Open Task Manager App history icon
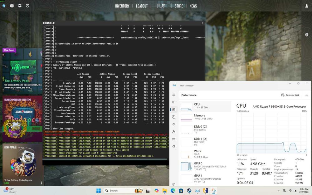The width and height of the screenshot is (312, 195). pos(174,117)
